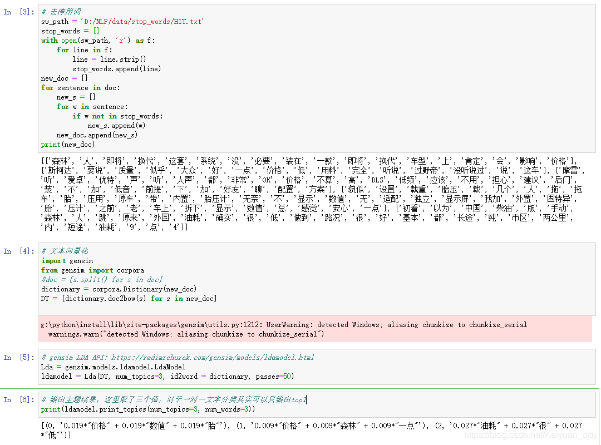
Task: Click the 'stop_words = []' line
Action: click(70, 31)
